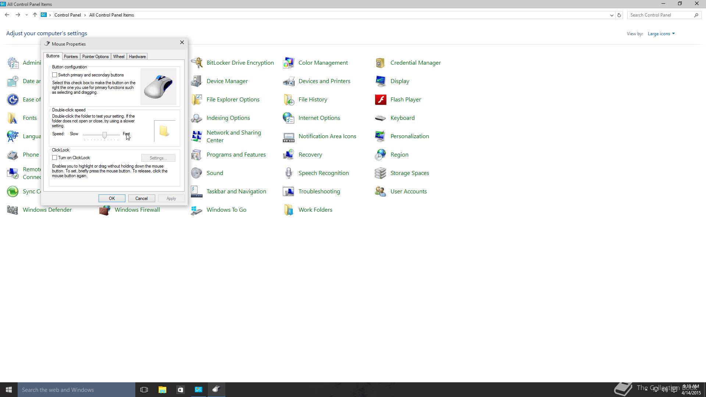Open Storage Spaces icon
The height and width of the screenshot is (397, 706).
pyautogui.click(x=381, y=173)
